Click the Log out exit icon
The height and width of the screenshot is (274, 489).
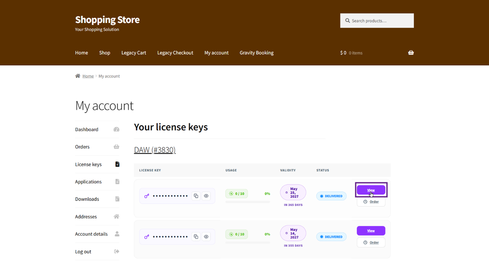[x=117, y=252]
